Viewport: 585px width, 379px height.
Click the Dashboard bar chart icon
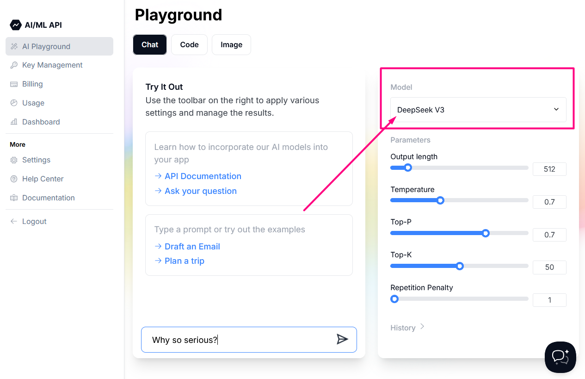tap(14, 122)
